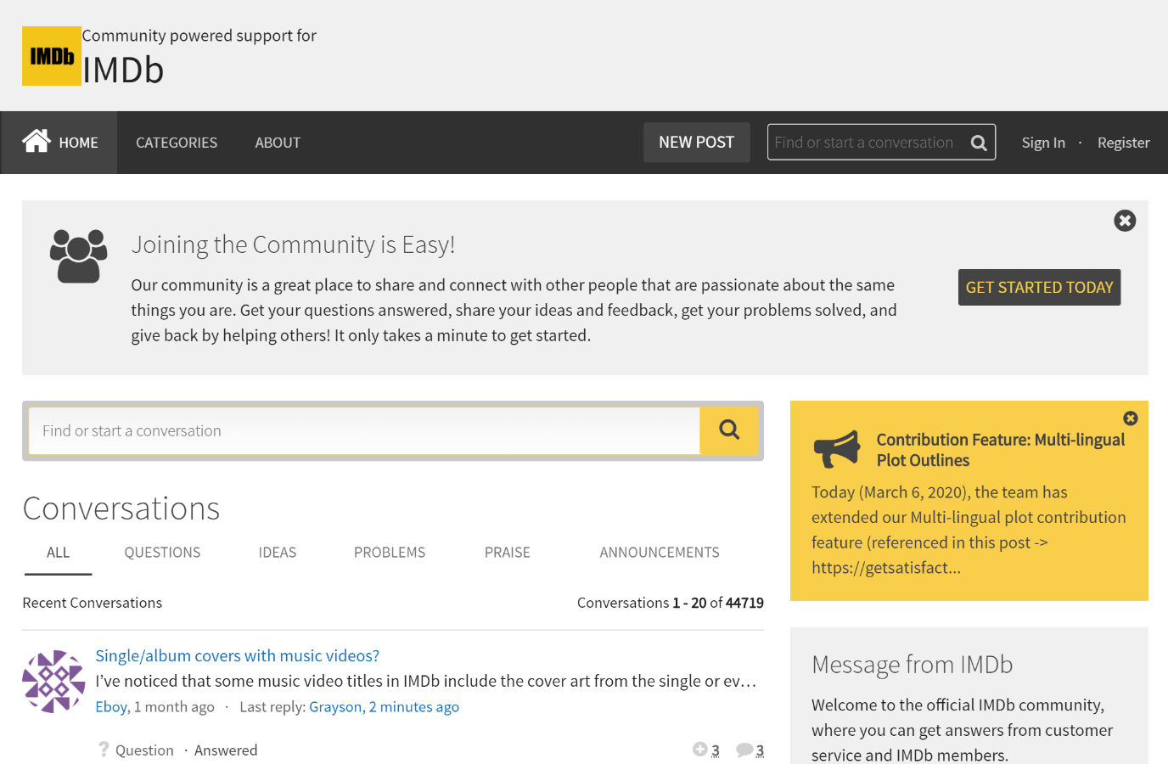Image resolution: width=1168 pixels, height=764 pixels.
Task: Click the Register link
Action: click(x=1124, y=143)
